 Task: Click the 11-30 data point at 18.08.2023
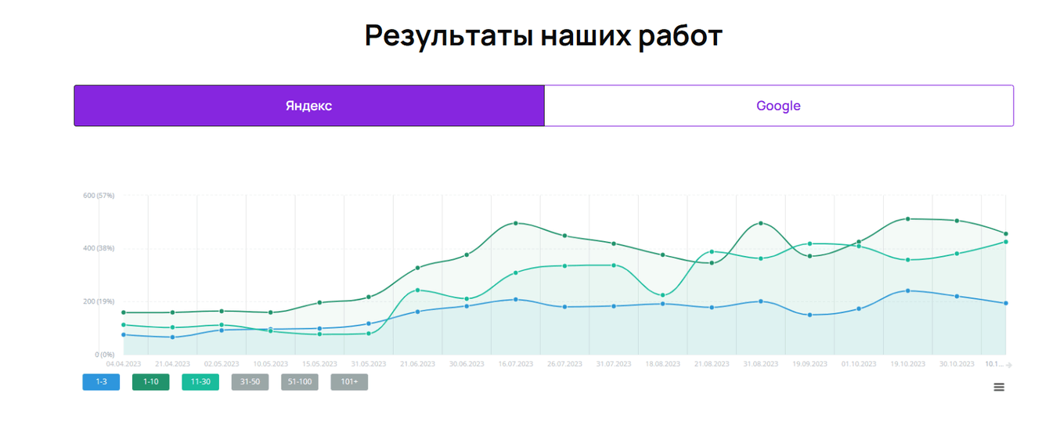pos(663,295)
